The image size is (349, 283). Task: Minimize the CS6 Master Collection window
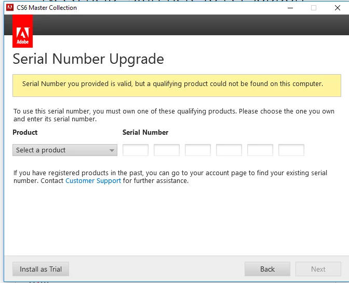[290, 8]
